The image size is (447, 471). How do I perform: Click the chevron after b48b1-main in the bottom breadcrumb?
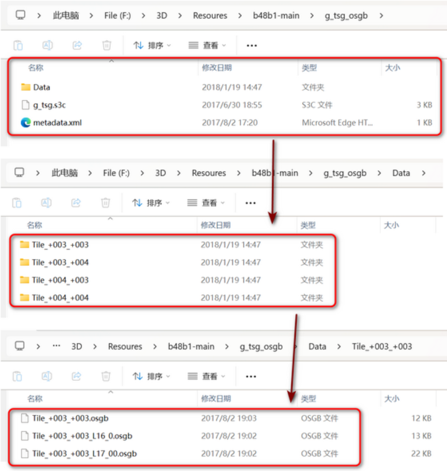[227, 346]
